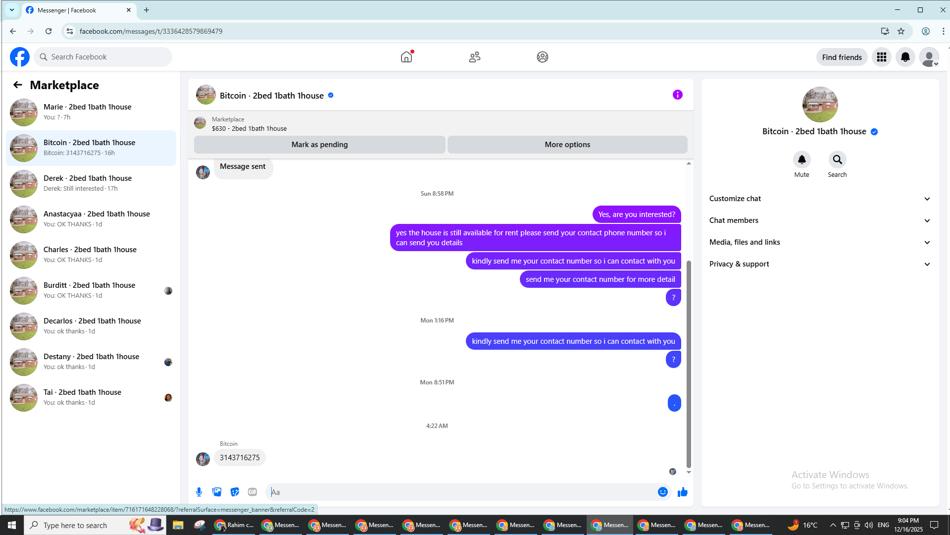Click the Find friends button
Viewport: 950px width, 535px height.
pyautogui.click(x=842, y=57)
